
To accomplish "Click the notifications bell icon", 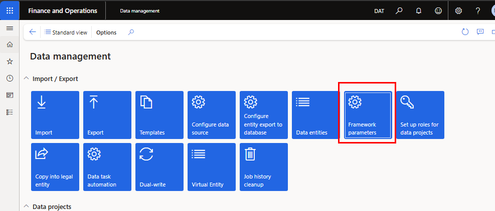I will click(419, 10).
